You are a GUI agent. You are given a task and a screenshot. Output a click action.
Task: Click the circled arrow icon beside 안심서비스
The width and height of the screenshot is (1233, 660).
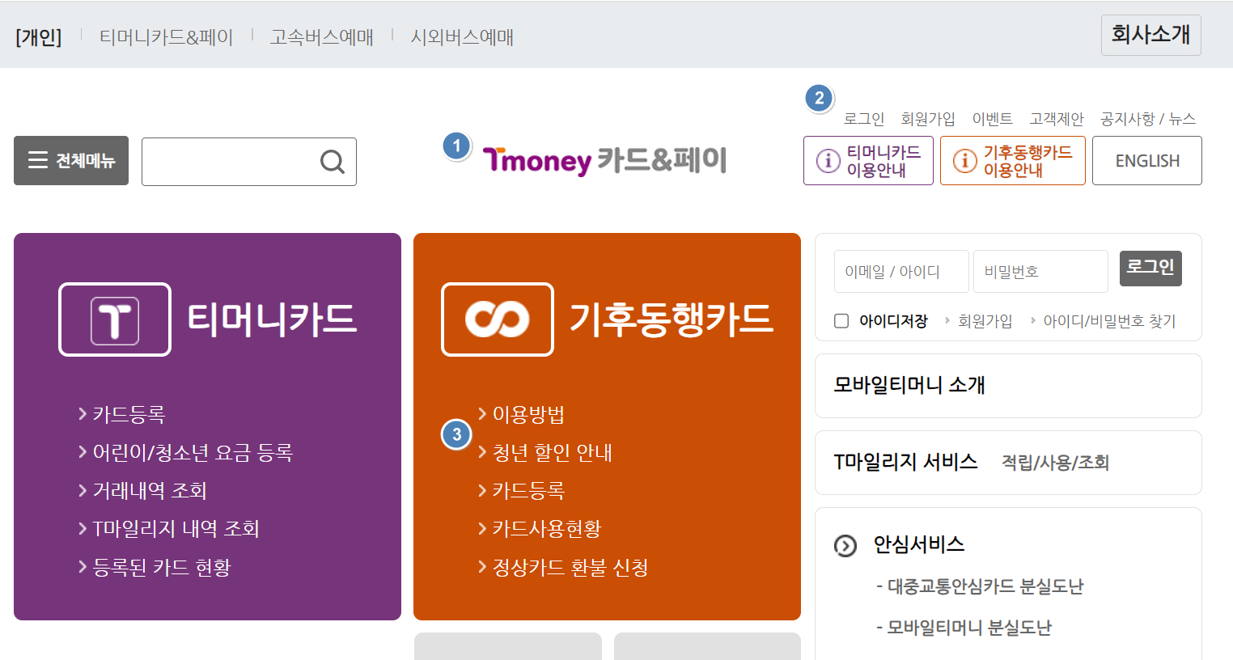845,546
